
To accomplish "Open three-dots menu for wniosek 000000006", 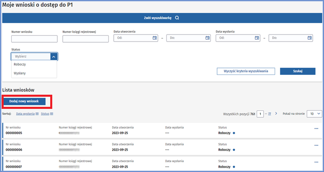I will 316,145.
